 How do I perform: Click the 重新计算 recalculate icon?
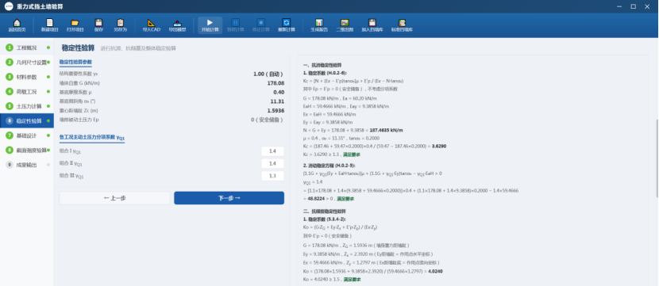click(287, 25)
